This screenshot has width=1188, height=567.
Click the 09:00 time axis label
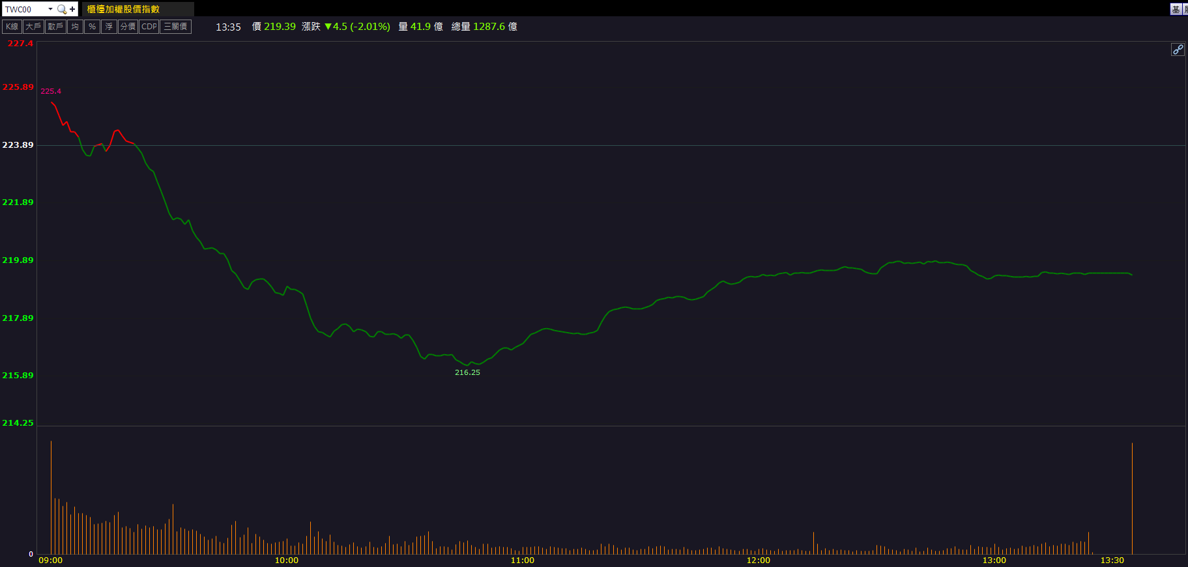coord(51,560)
